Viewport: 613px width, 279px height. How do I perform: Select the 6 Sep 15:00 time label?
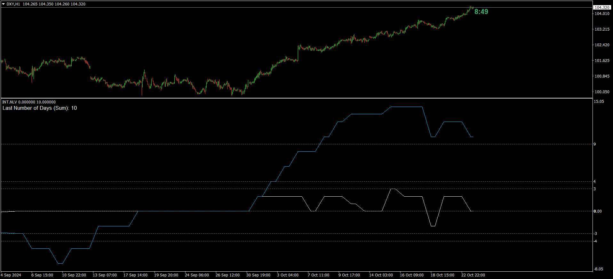tap(42, 275)
